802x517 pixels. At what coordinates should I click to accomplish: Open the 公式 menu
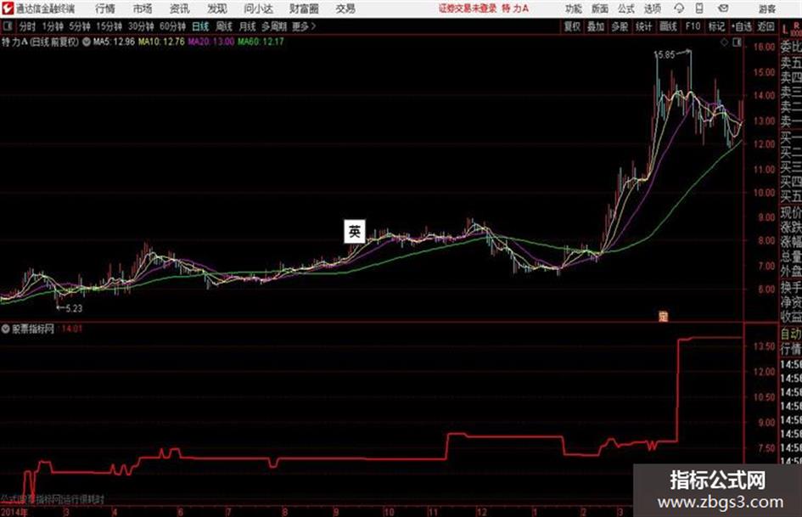click(625, 8)
